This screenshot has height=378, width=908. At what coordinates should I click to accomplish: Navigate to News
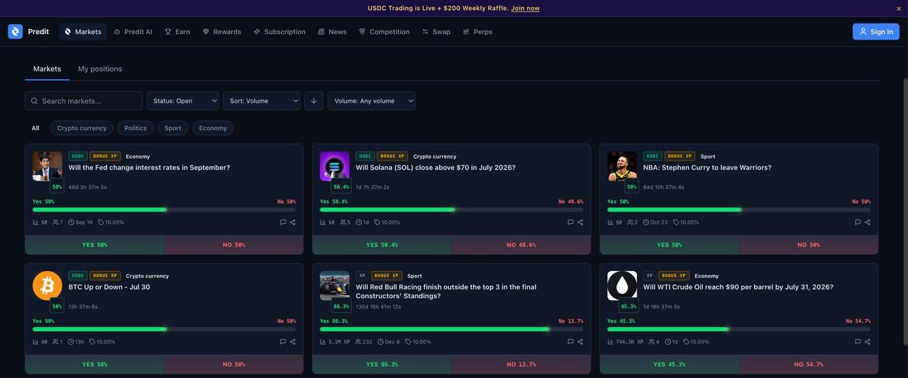[332, 32]
